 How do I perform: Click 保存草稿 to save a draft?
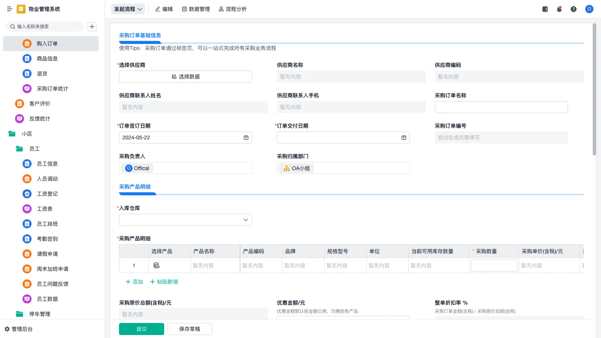pyautogui.click(x=189, y=329)
